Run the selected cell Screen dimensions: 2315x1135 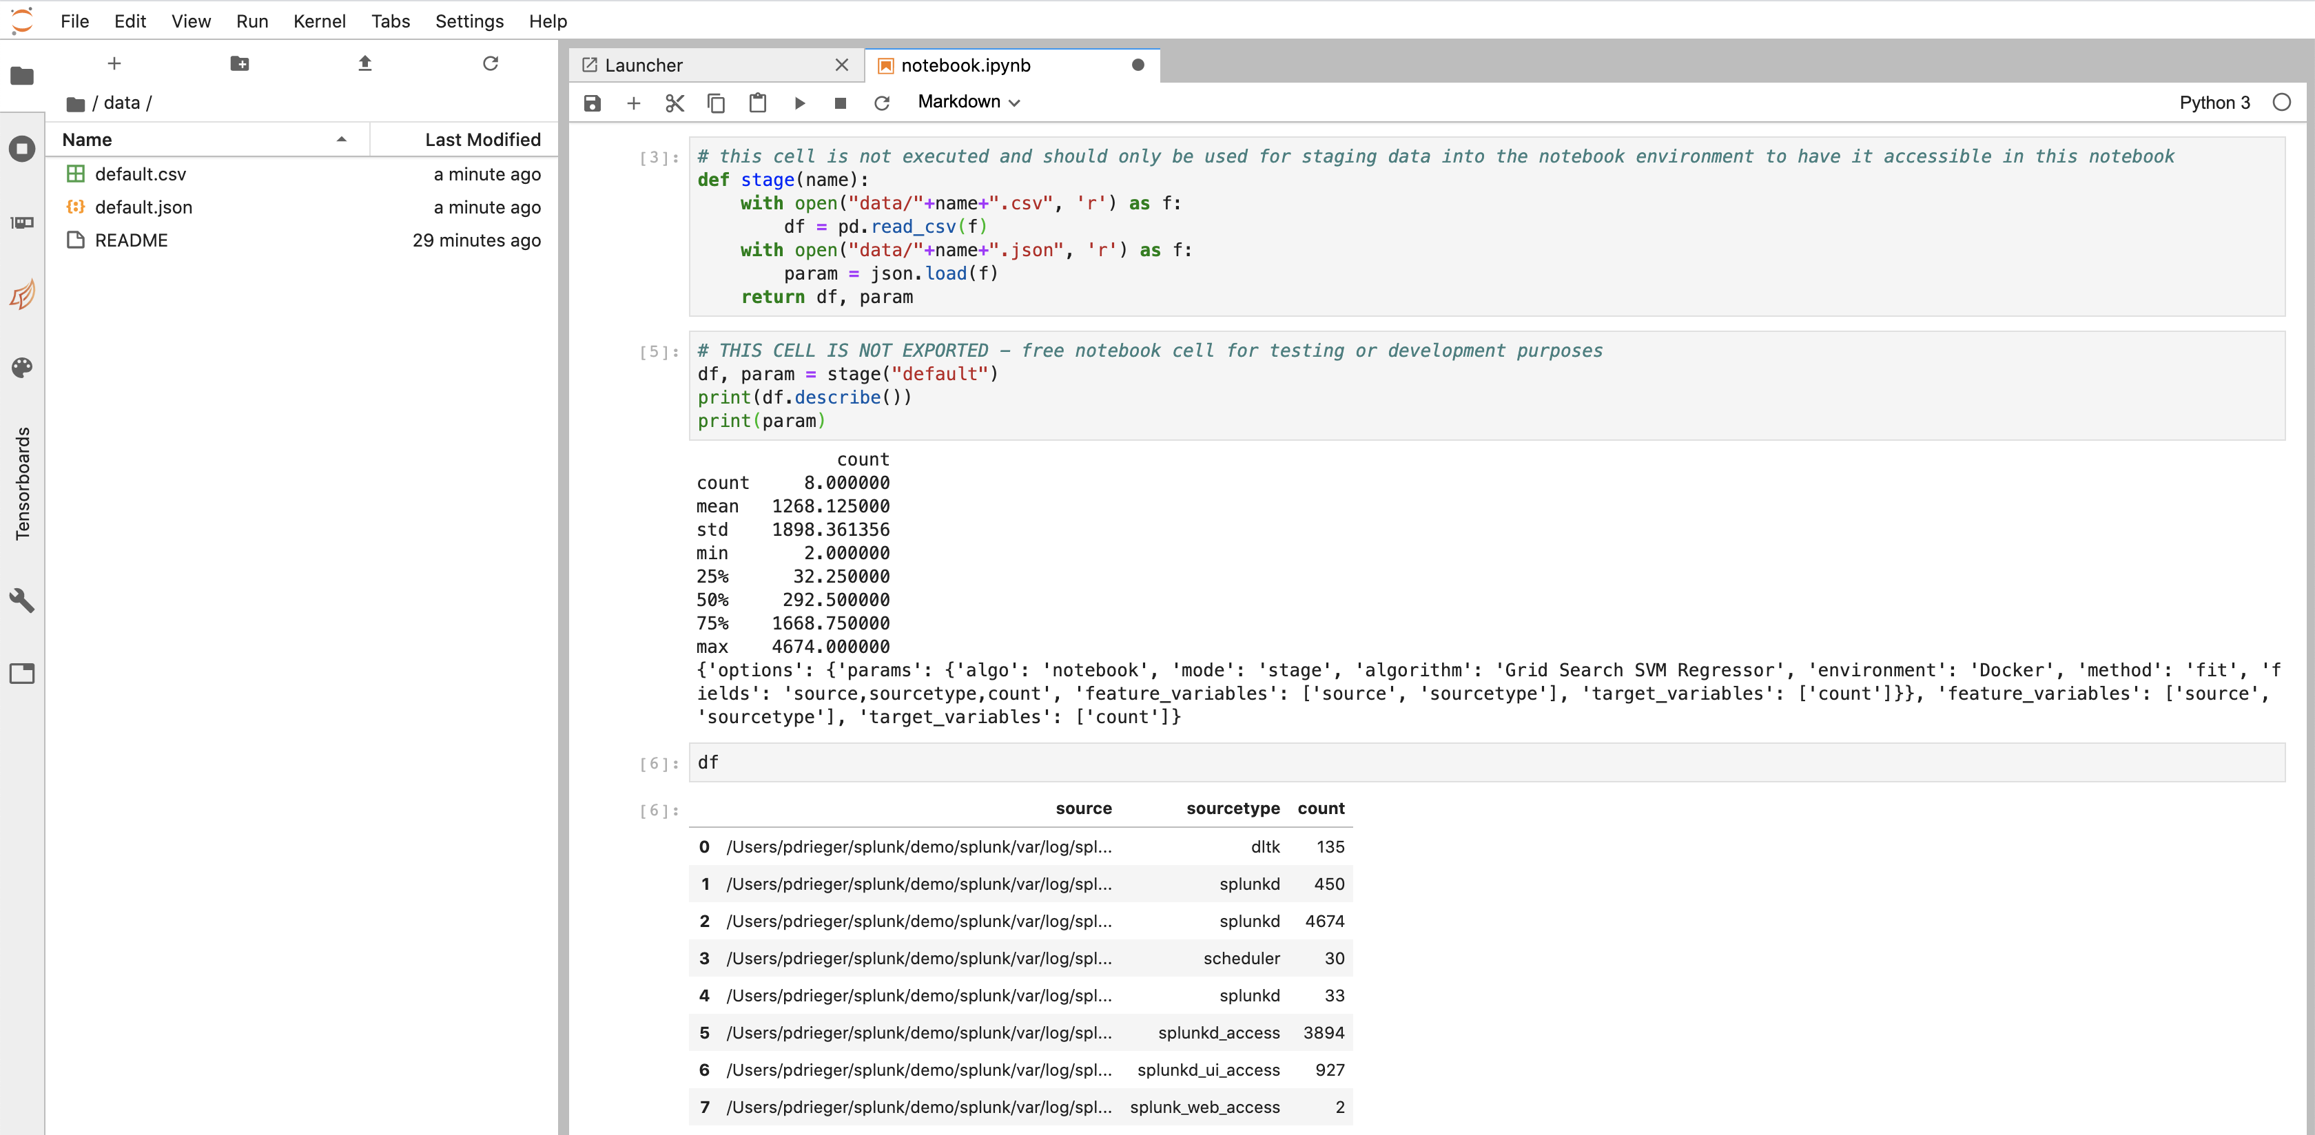pos(799,103)
